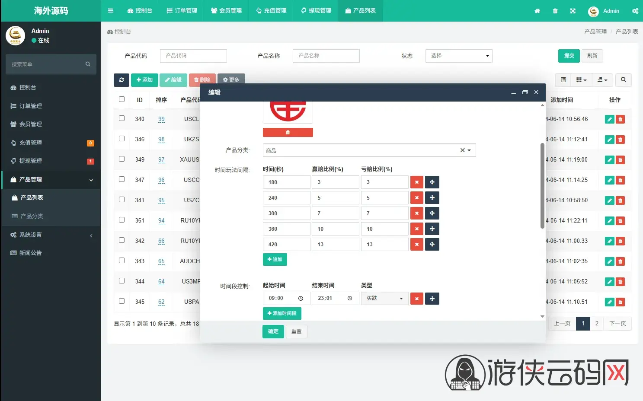The image size is (643, 401).
Task: Toggle table view list icon
Action: [x=563, y=80]
